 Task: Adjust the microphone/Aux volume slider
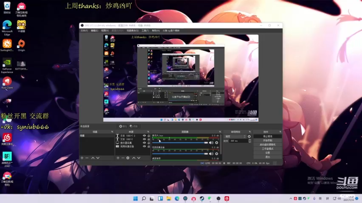tap(180, 143)
